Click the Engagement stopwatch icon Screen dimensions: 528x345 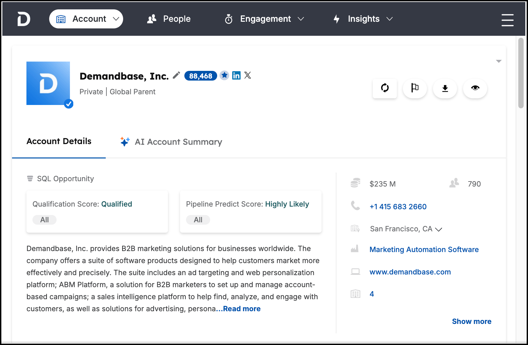coord(229,19)
